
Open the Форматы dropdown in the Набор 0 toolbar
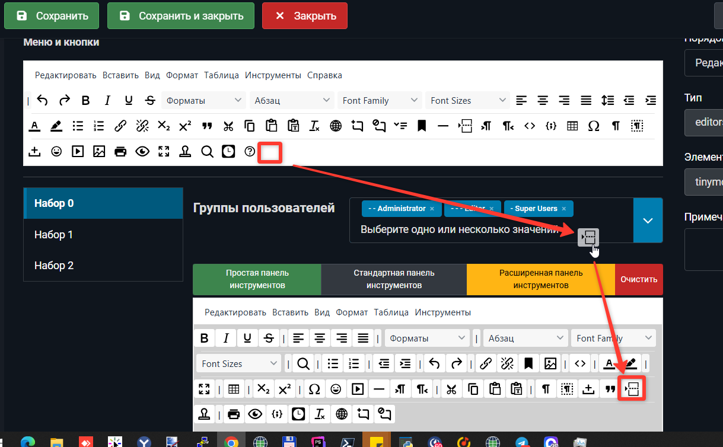click(x=427, y=338)
